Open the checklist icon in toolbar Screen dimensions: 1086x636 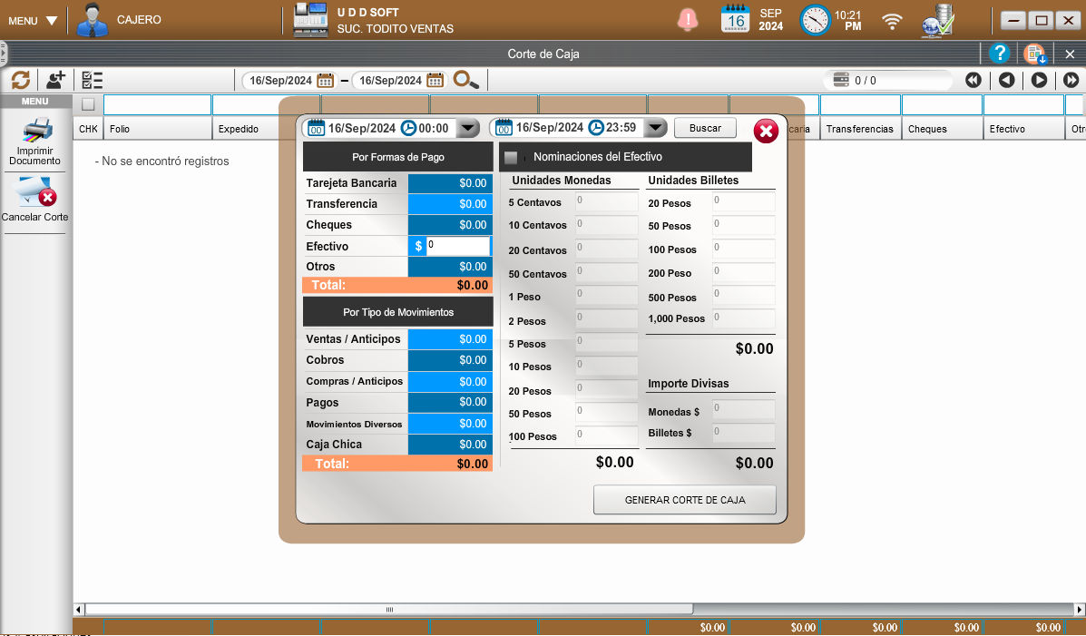pos(92,80)
